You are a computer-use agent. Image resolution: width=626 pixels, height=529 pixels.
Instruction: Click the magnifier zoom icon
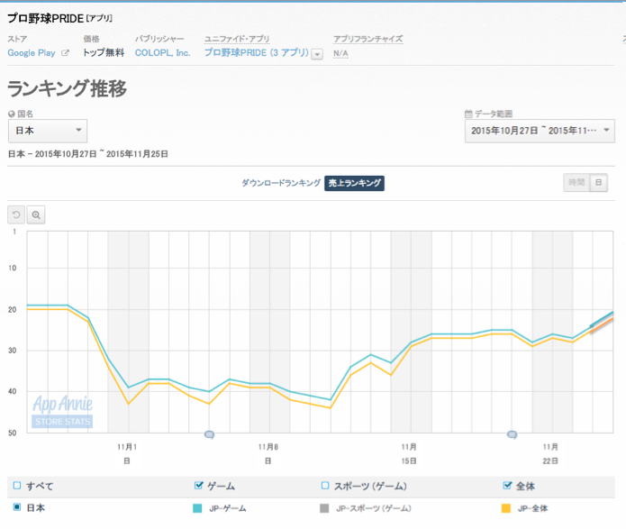[36, 215]
